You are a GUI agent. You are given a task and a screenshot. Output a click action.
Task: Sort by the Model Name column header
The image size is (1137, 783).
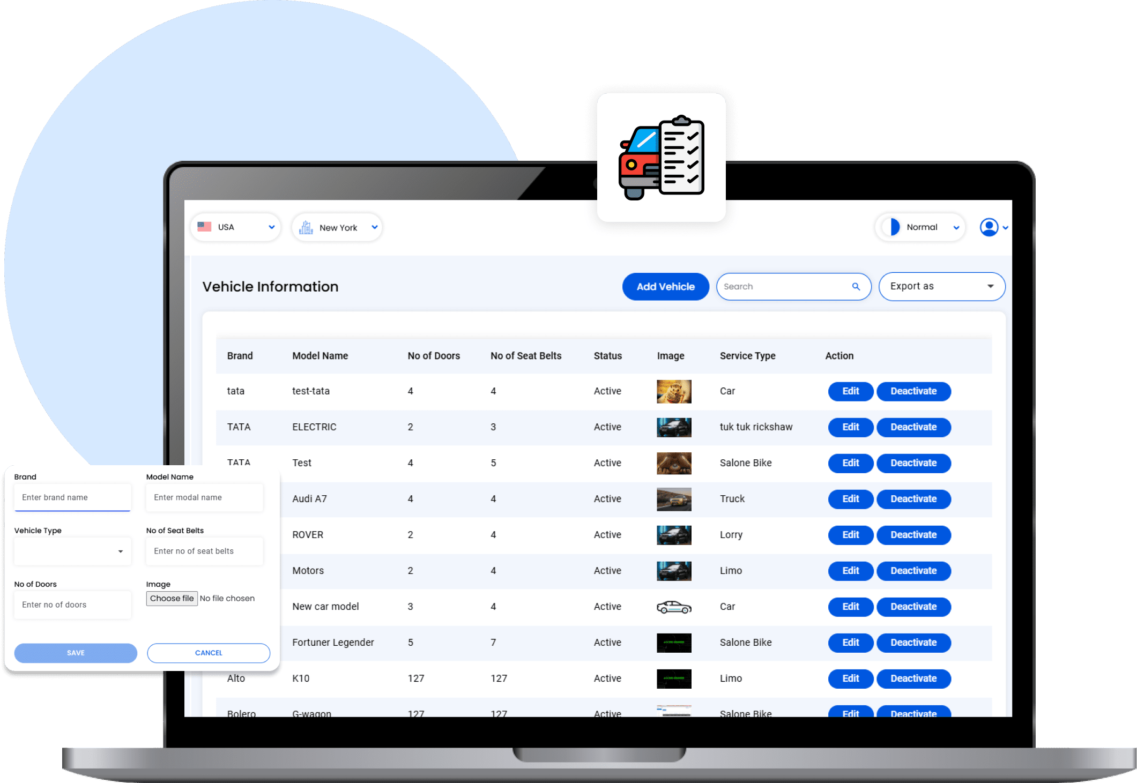[x=319, y=356]
